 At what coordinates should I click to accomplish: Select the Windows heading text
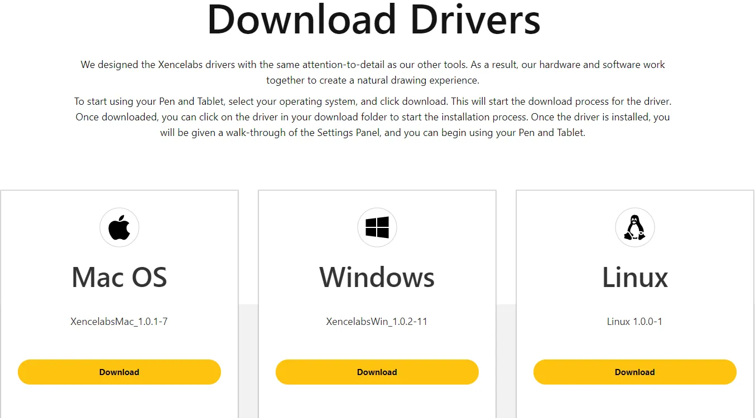[377, 277]
